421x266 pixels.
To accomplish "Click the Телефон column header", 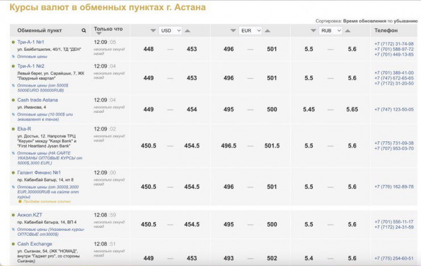I will tap(386, 30).
